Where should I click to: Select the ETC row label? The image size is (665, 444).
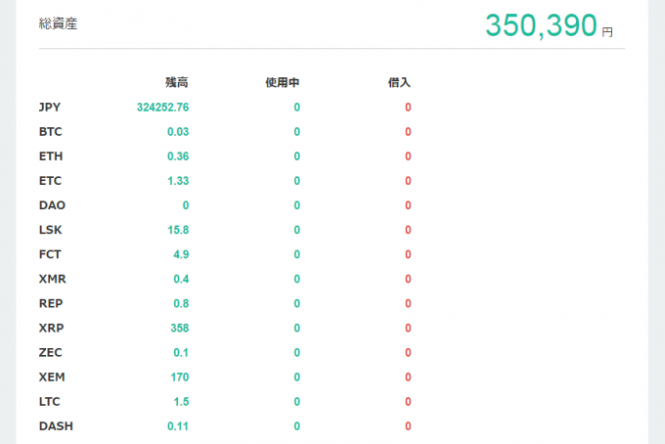coord(51,181)
